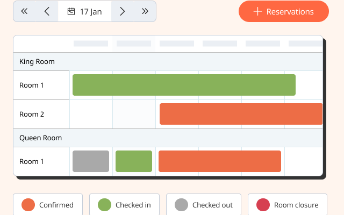Click the plus icon on Reservations button
The width and height of the screenshot is (344, 215).
click(x=257, y=11)
